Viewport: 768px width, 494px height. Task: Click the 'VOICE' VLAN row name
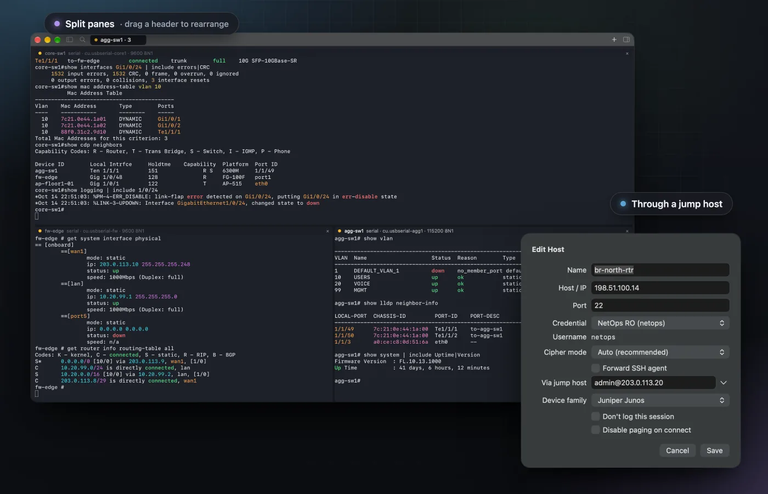point(362,284)
